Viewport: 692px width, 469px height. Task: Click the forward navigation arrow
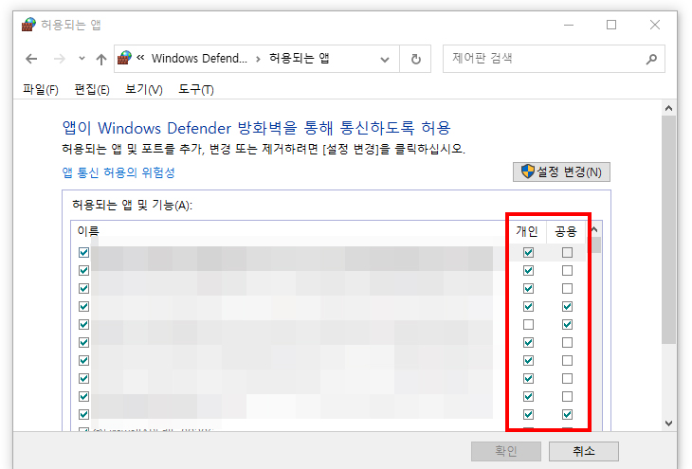59,59
